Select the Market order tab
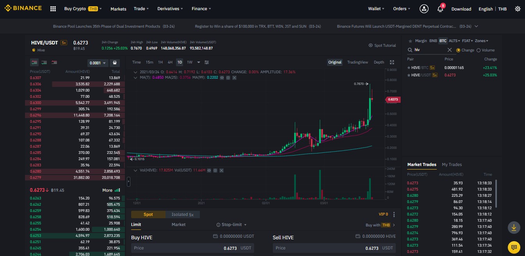Viewport: 525px width, 256px height. pyautogui.click(x=178, y=224)
